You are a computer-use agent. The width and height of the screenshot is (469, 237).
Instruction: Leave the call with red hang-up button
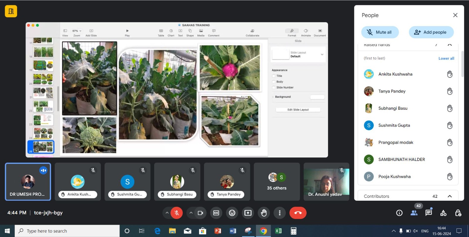point(298,213)
